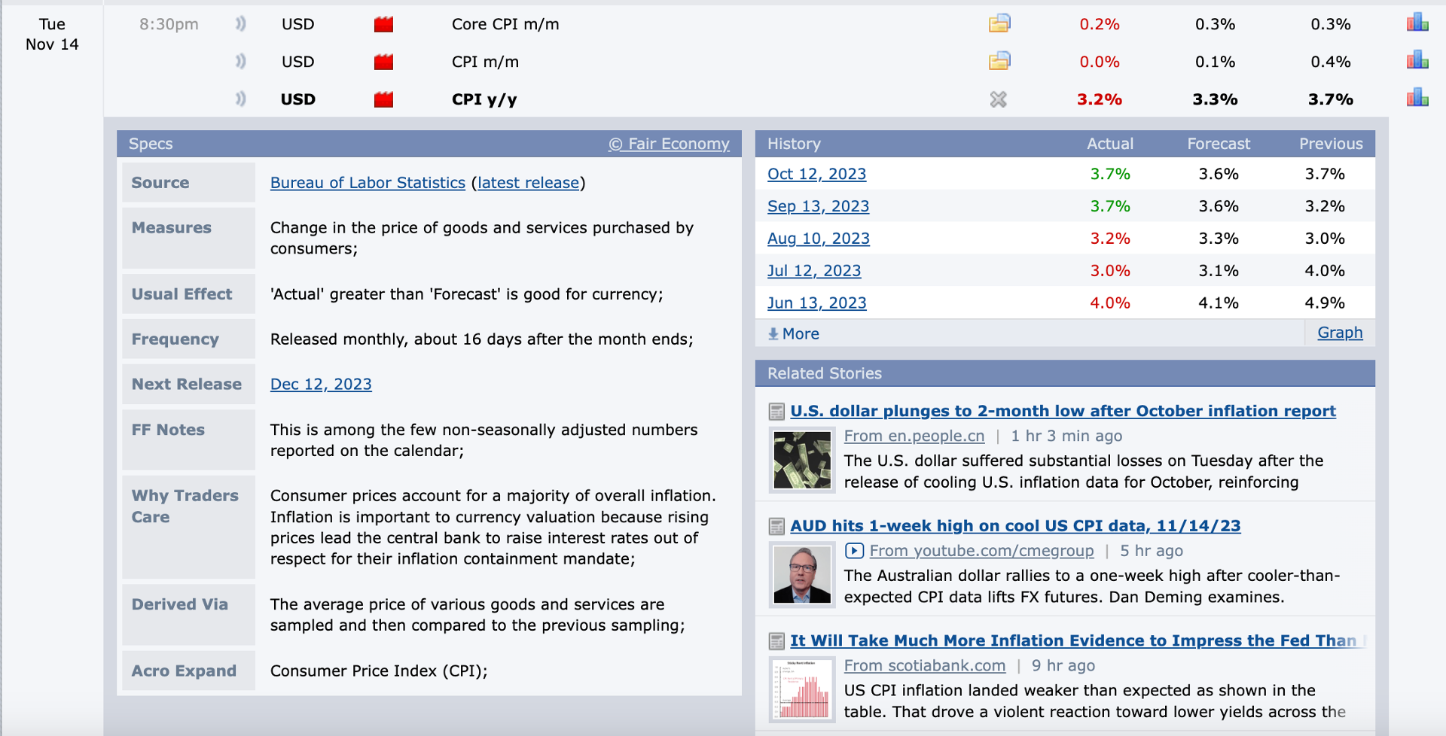Open the Graph link in History panel
The width and height of the screenshot is (1446, 736).
(x=1340, y=333)
